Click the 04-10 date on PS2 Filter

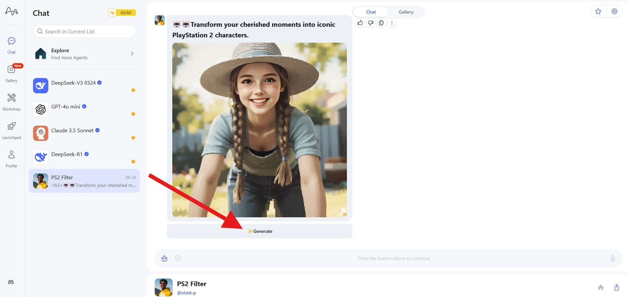click(x=131, y=178)
